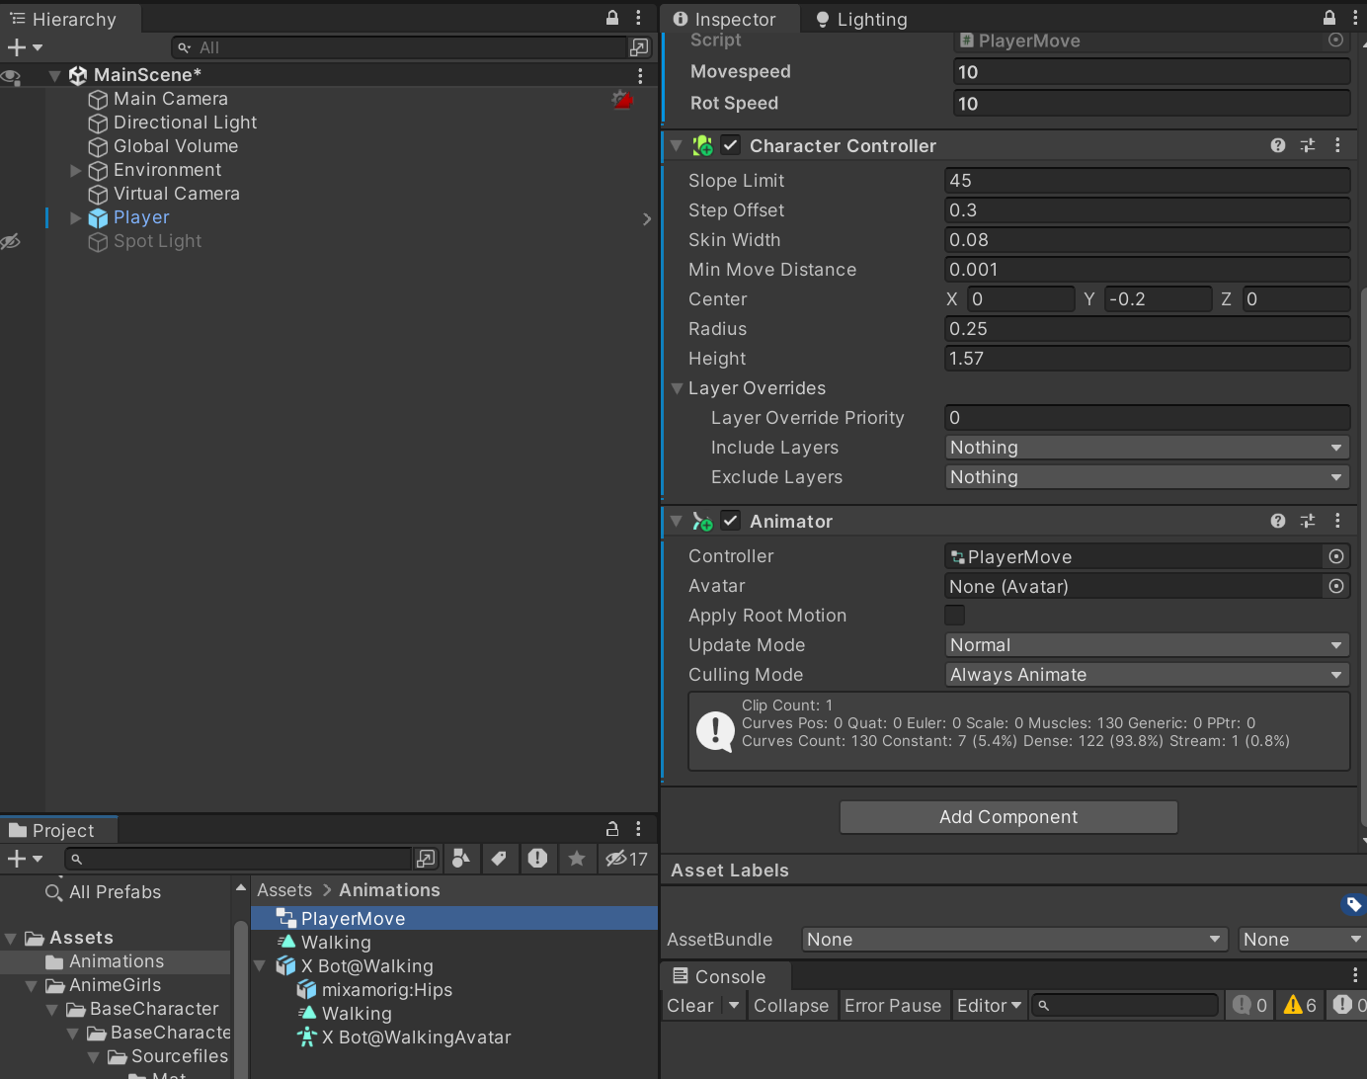Open Hierarchy search scene picker icon
1367x1079 pixels.
coord(639,47)
